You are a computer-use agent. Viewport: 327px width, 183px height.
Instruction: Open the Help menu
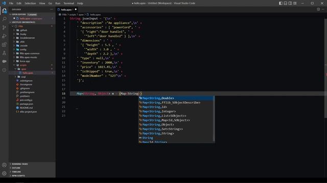point(80,4)
